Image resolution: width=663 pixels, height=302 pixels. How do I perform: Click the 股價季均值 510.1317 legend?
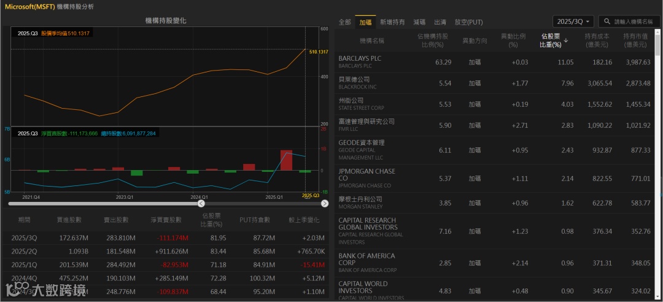(x=65, y=33)
